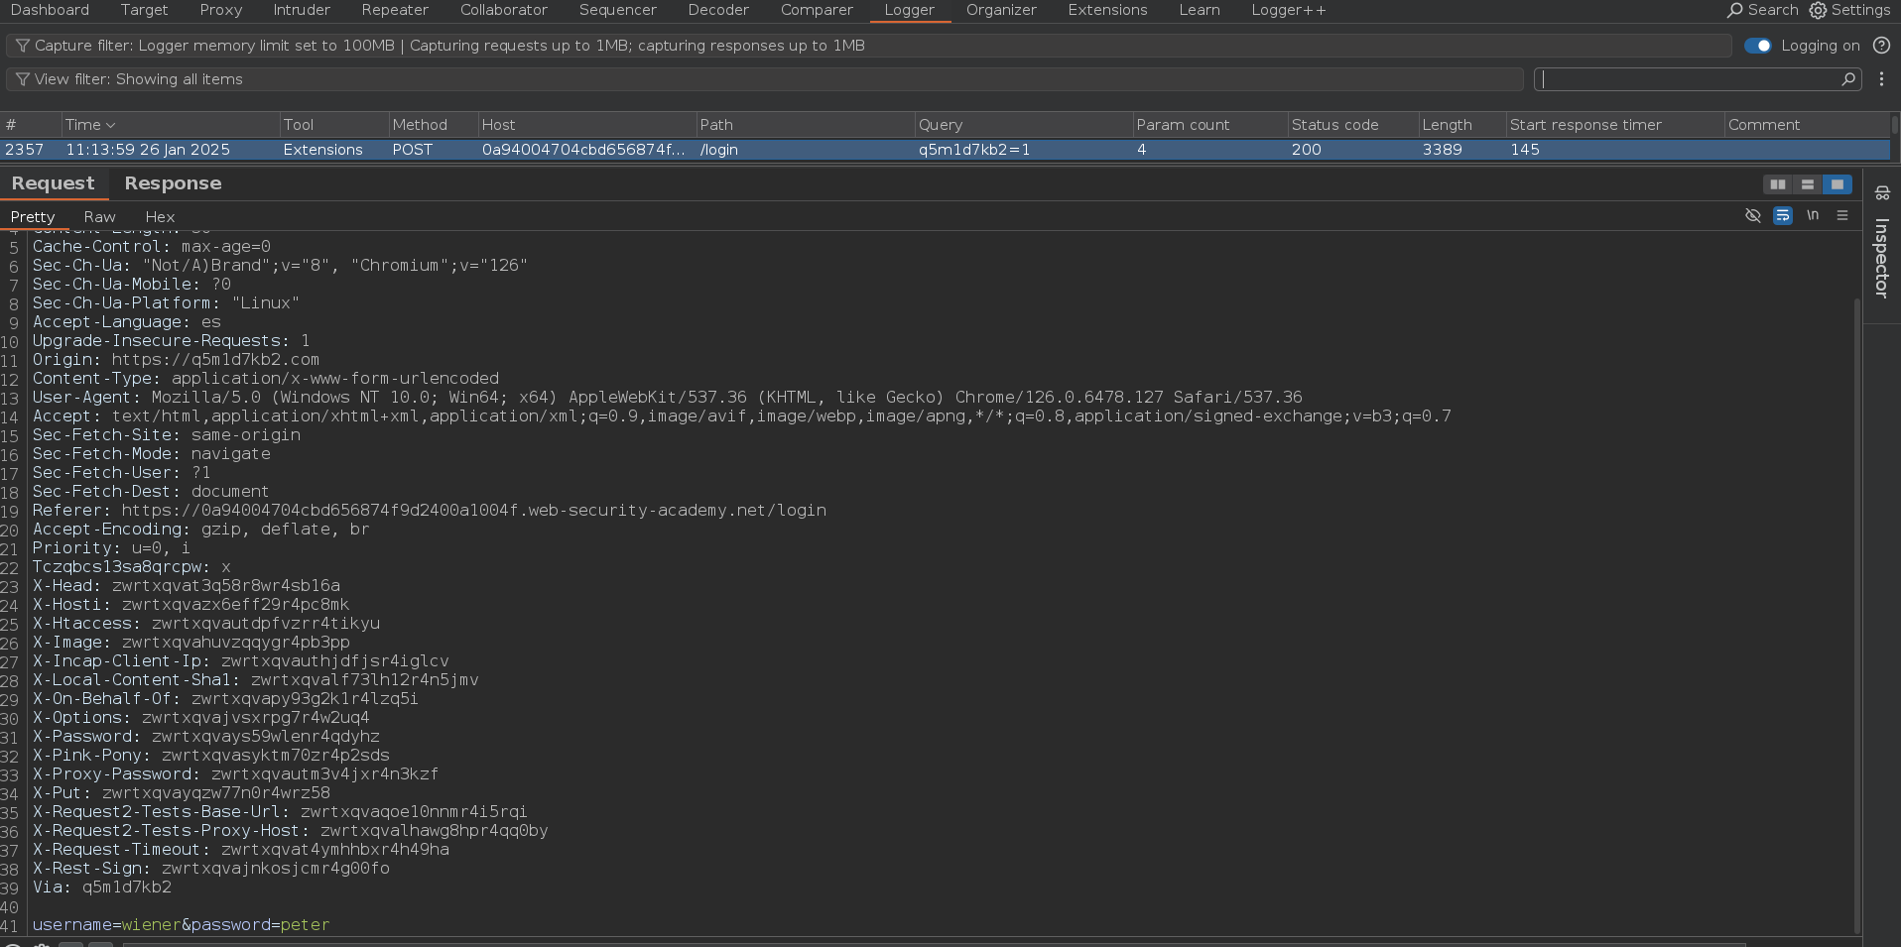
Task: Show newline characters with \n icon
Action: click(1813, 215)
